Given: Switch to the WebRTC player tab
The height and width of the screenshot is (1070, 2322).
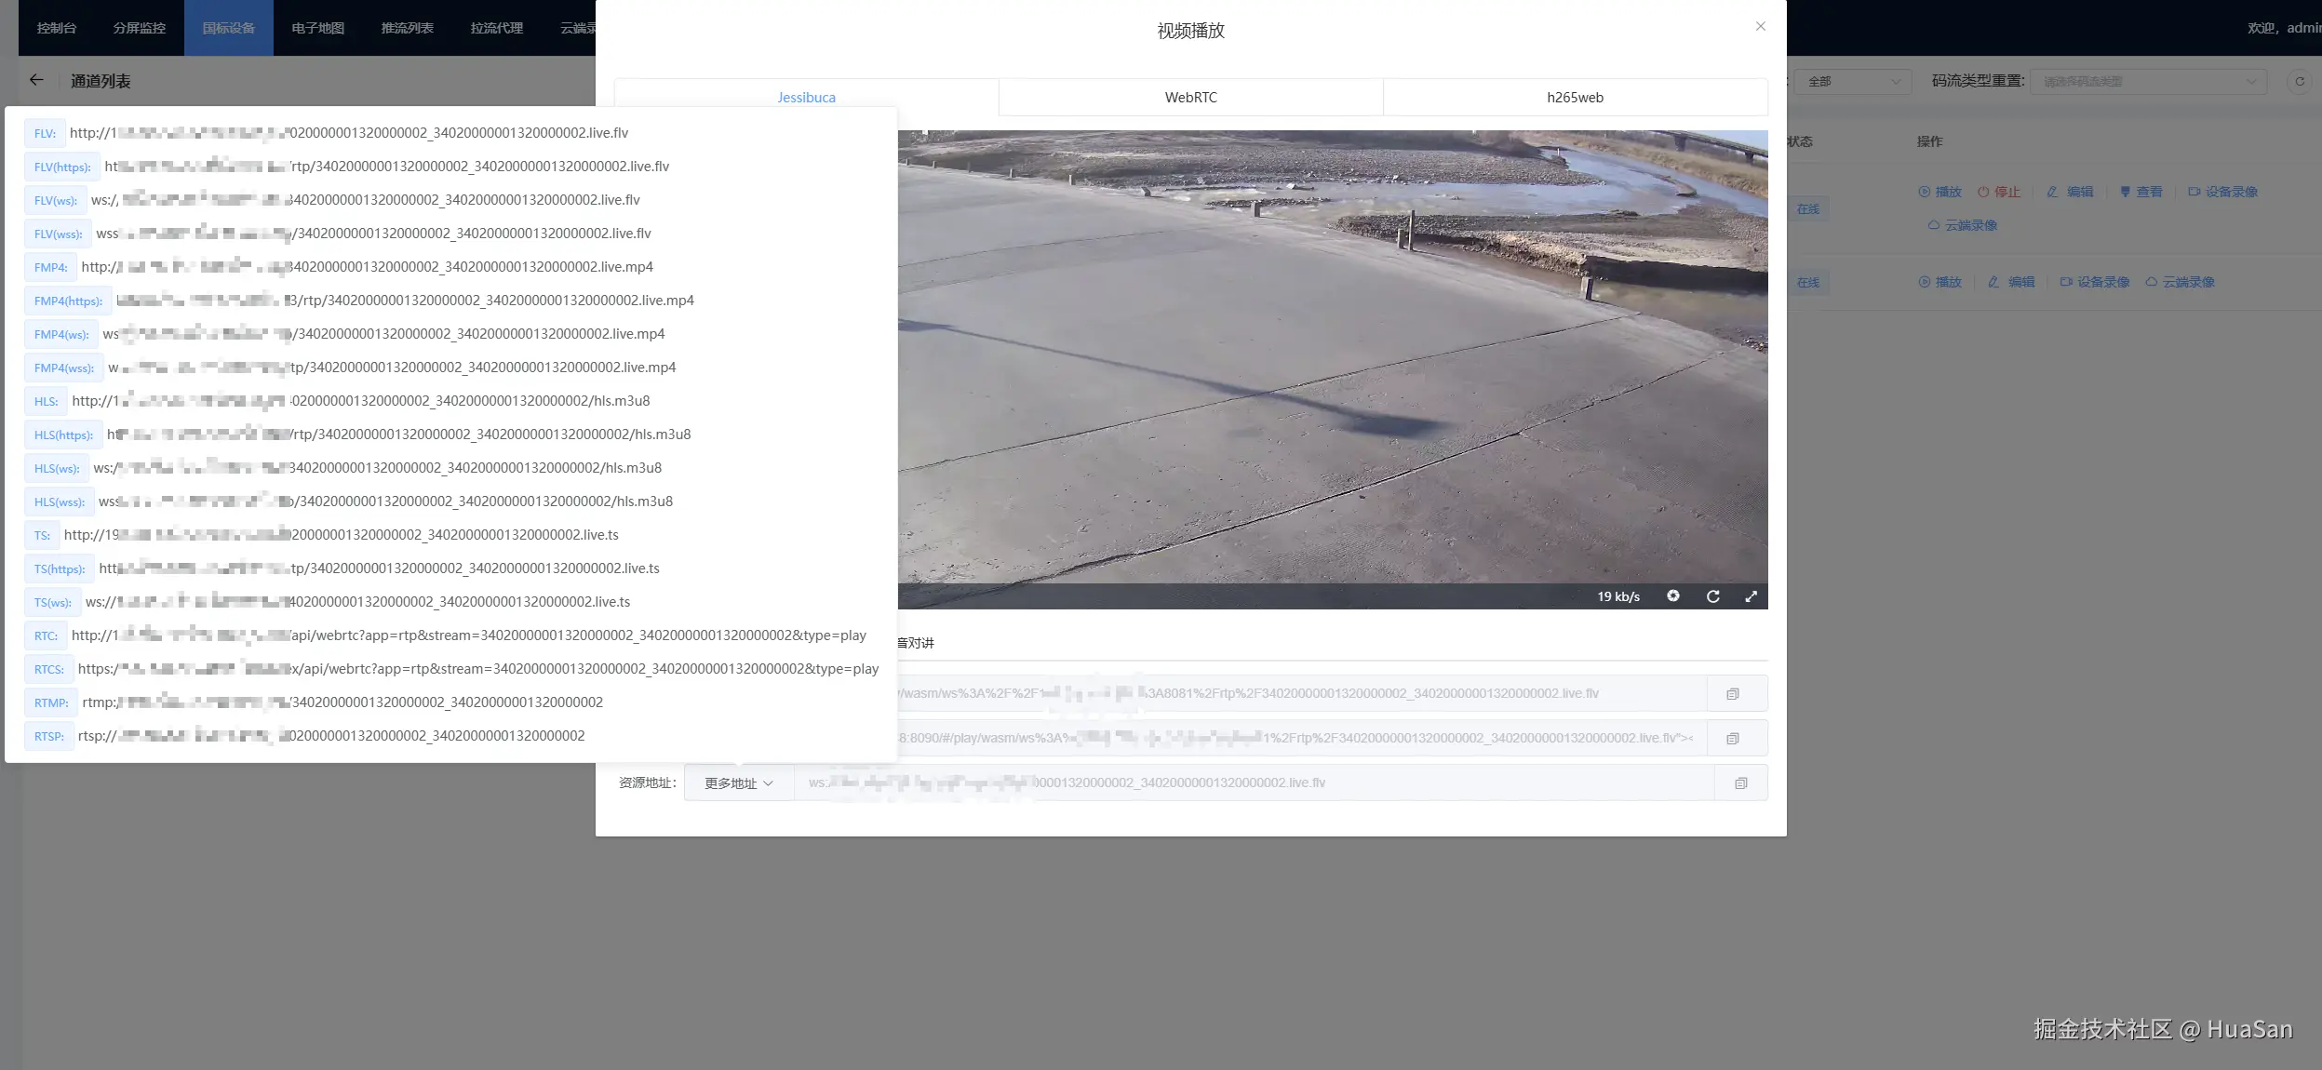Looking at the screenshot, I should (1190, 98).
